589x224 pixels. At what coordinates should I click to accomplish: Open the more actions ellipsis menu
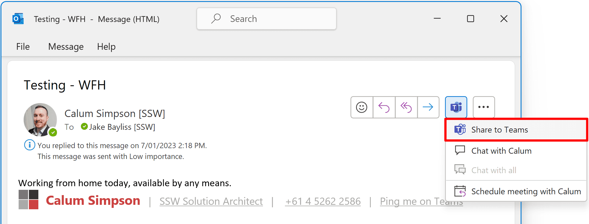(x=484, y=107)
